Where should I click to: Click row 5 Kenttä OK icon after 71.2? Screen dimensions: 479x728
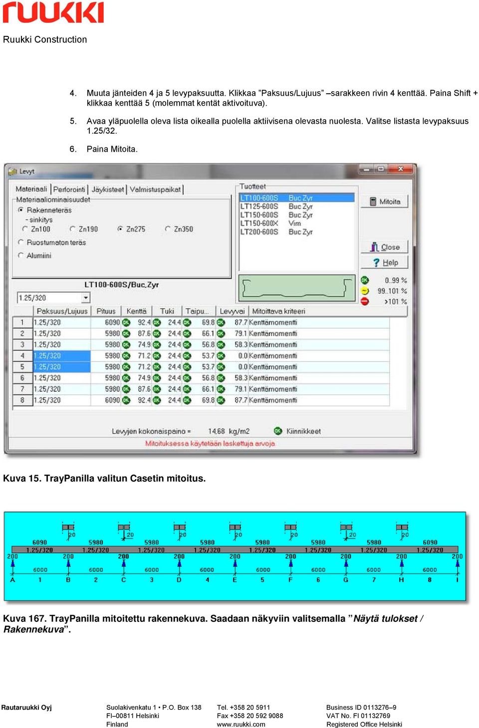pos(157,367)
